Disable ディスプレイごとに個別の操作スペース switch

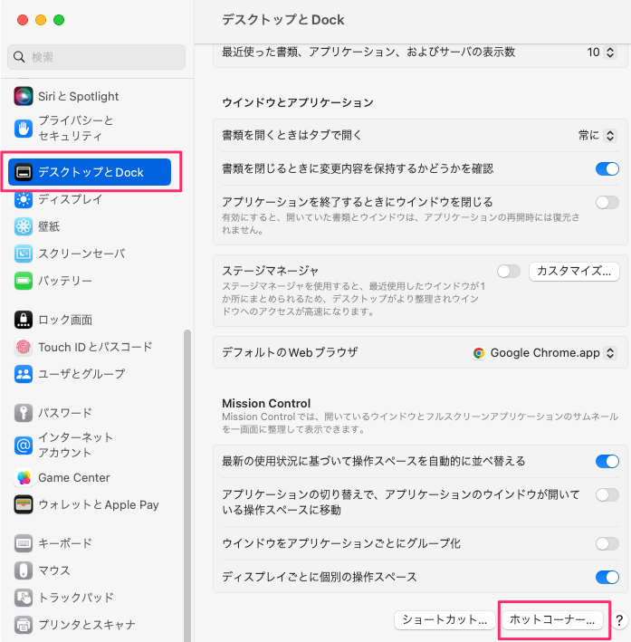coord(607,578)
